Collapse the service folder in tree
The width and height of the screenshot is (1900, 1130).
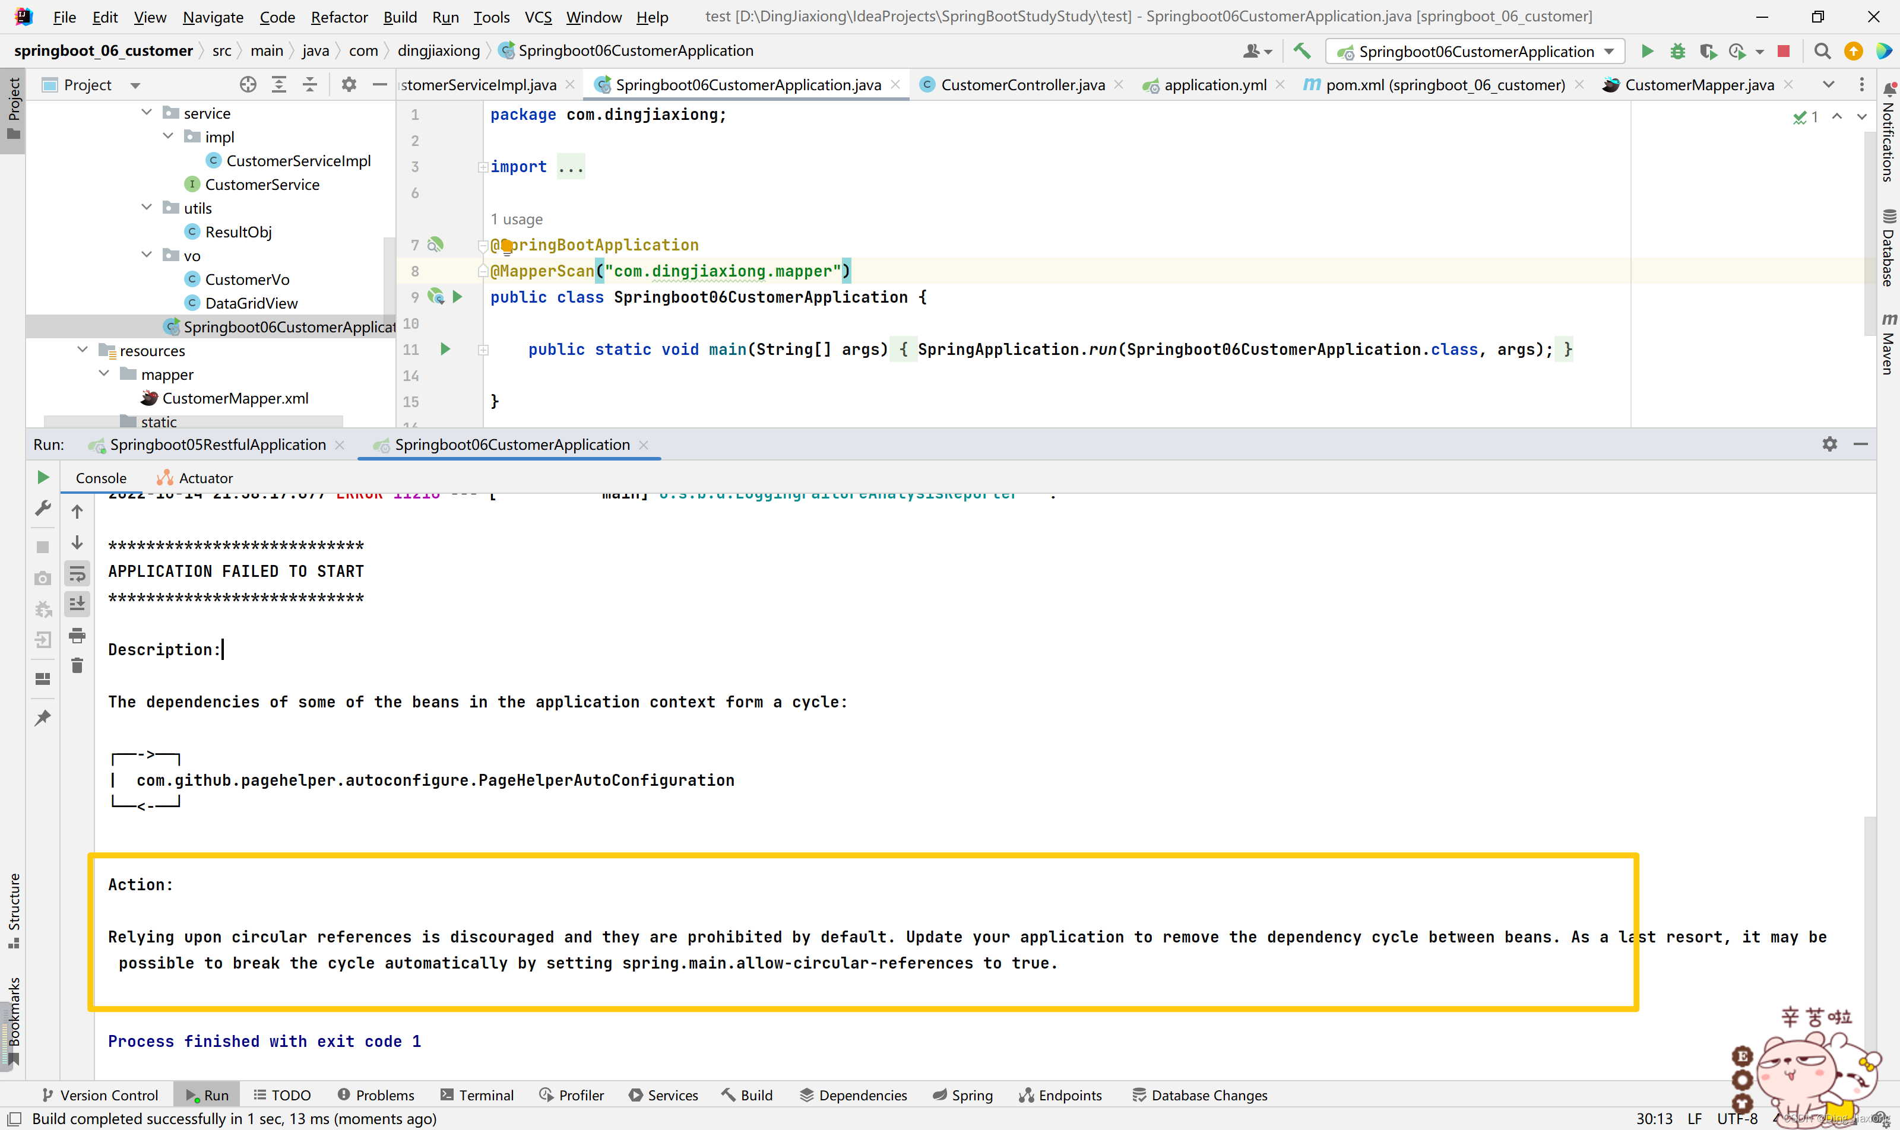coord(146,113)
